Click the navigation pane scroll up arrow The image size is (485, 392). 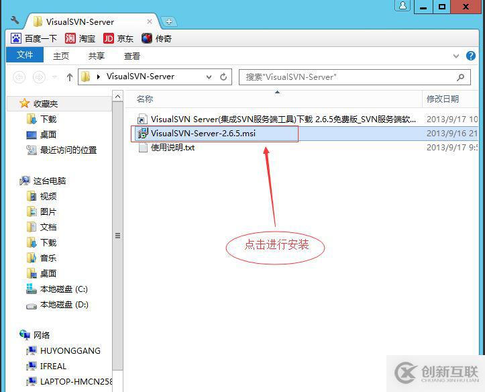click(117, 97)
